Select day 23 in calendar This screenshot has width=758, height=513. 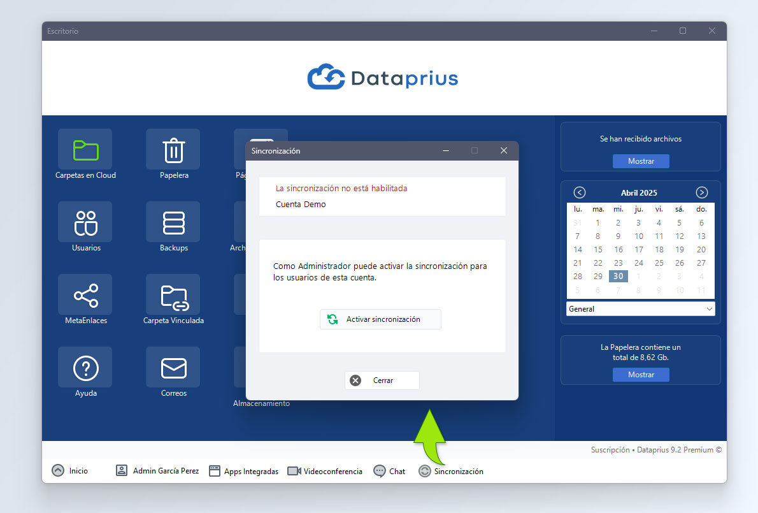pyautogui.click(x=619, y=263)
